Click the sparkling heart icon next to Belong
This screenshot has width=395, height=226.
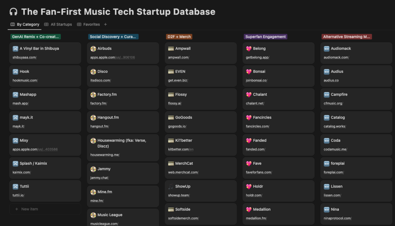tap(249, 49)
